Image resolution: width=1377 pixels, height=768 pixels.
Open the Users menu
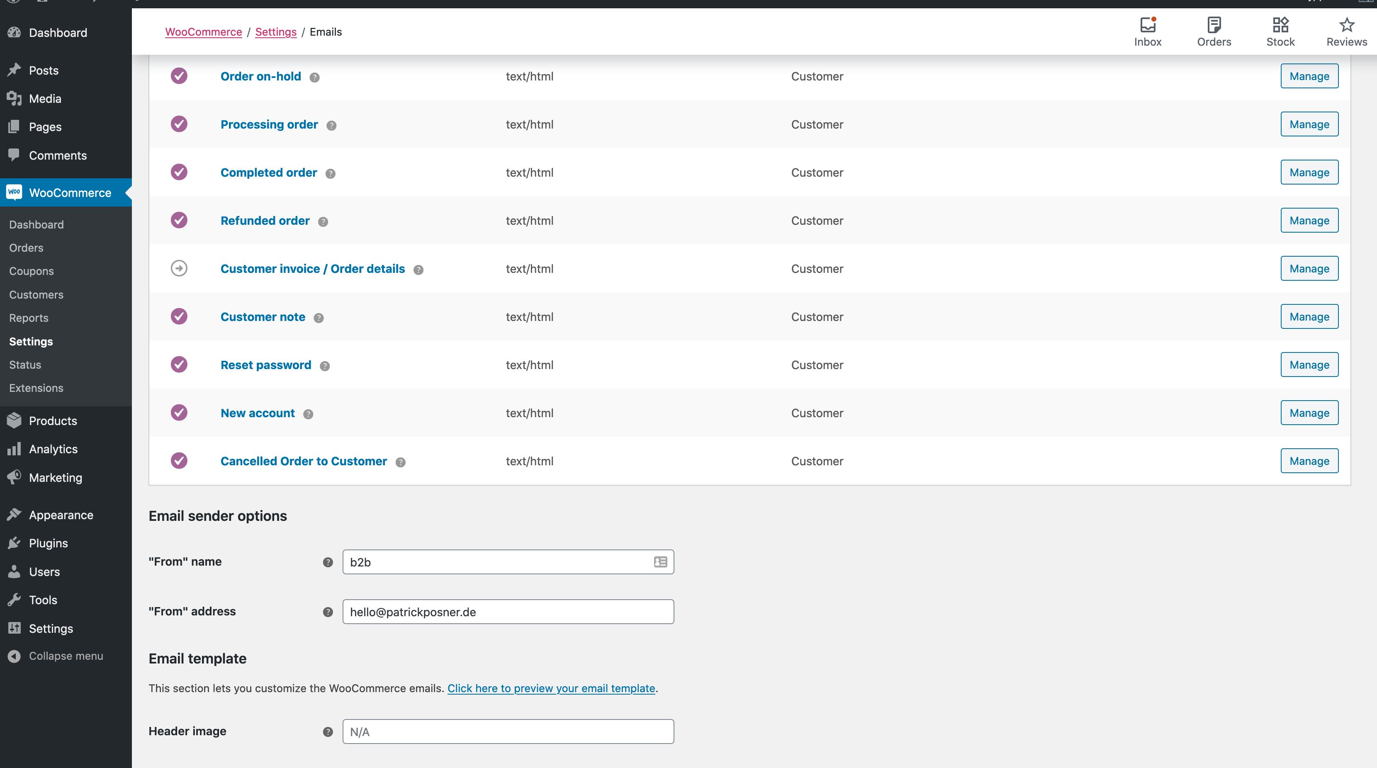click(x=66, y=571)
